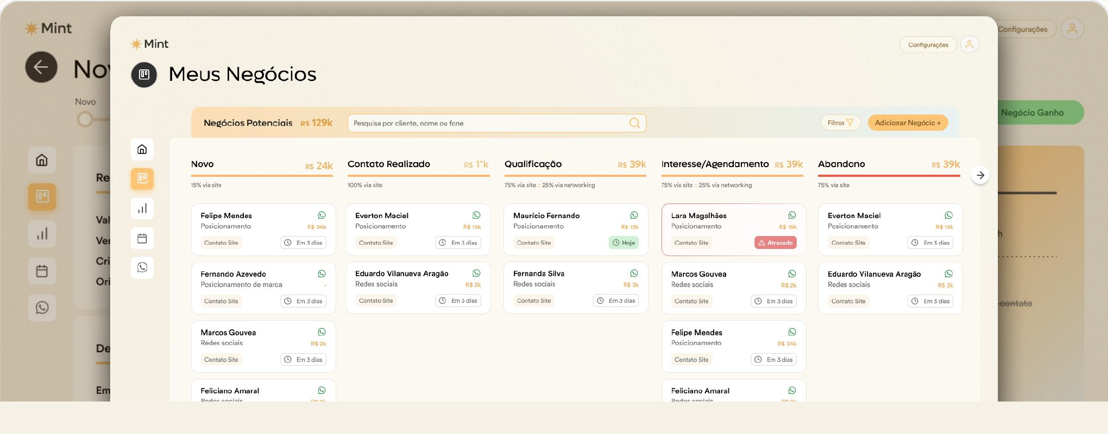Viewport: 1108px width, 434px height.
Task: Select the Abandono column header
Action: (x=841, y=164)
